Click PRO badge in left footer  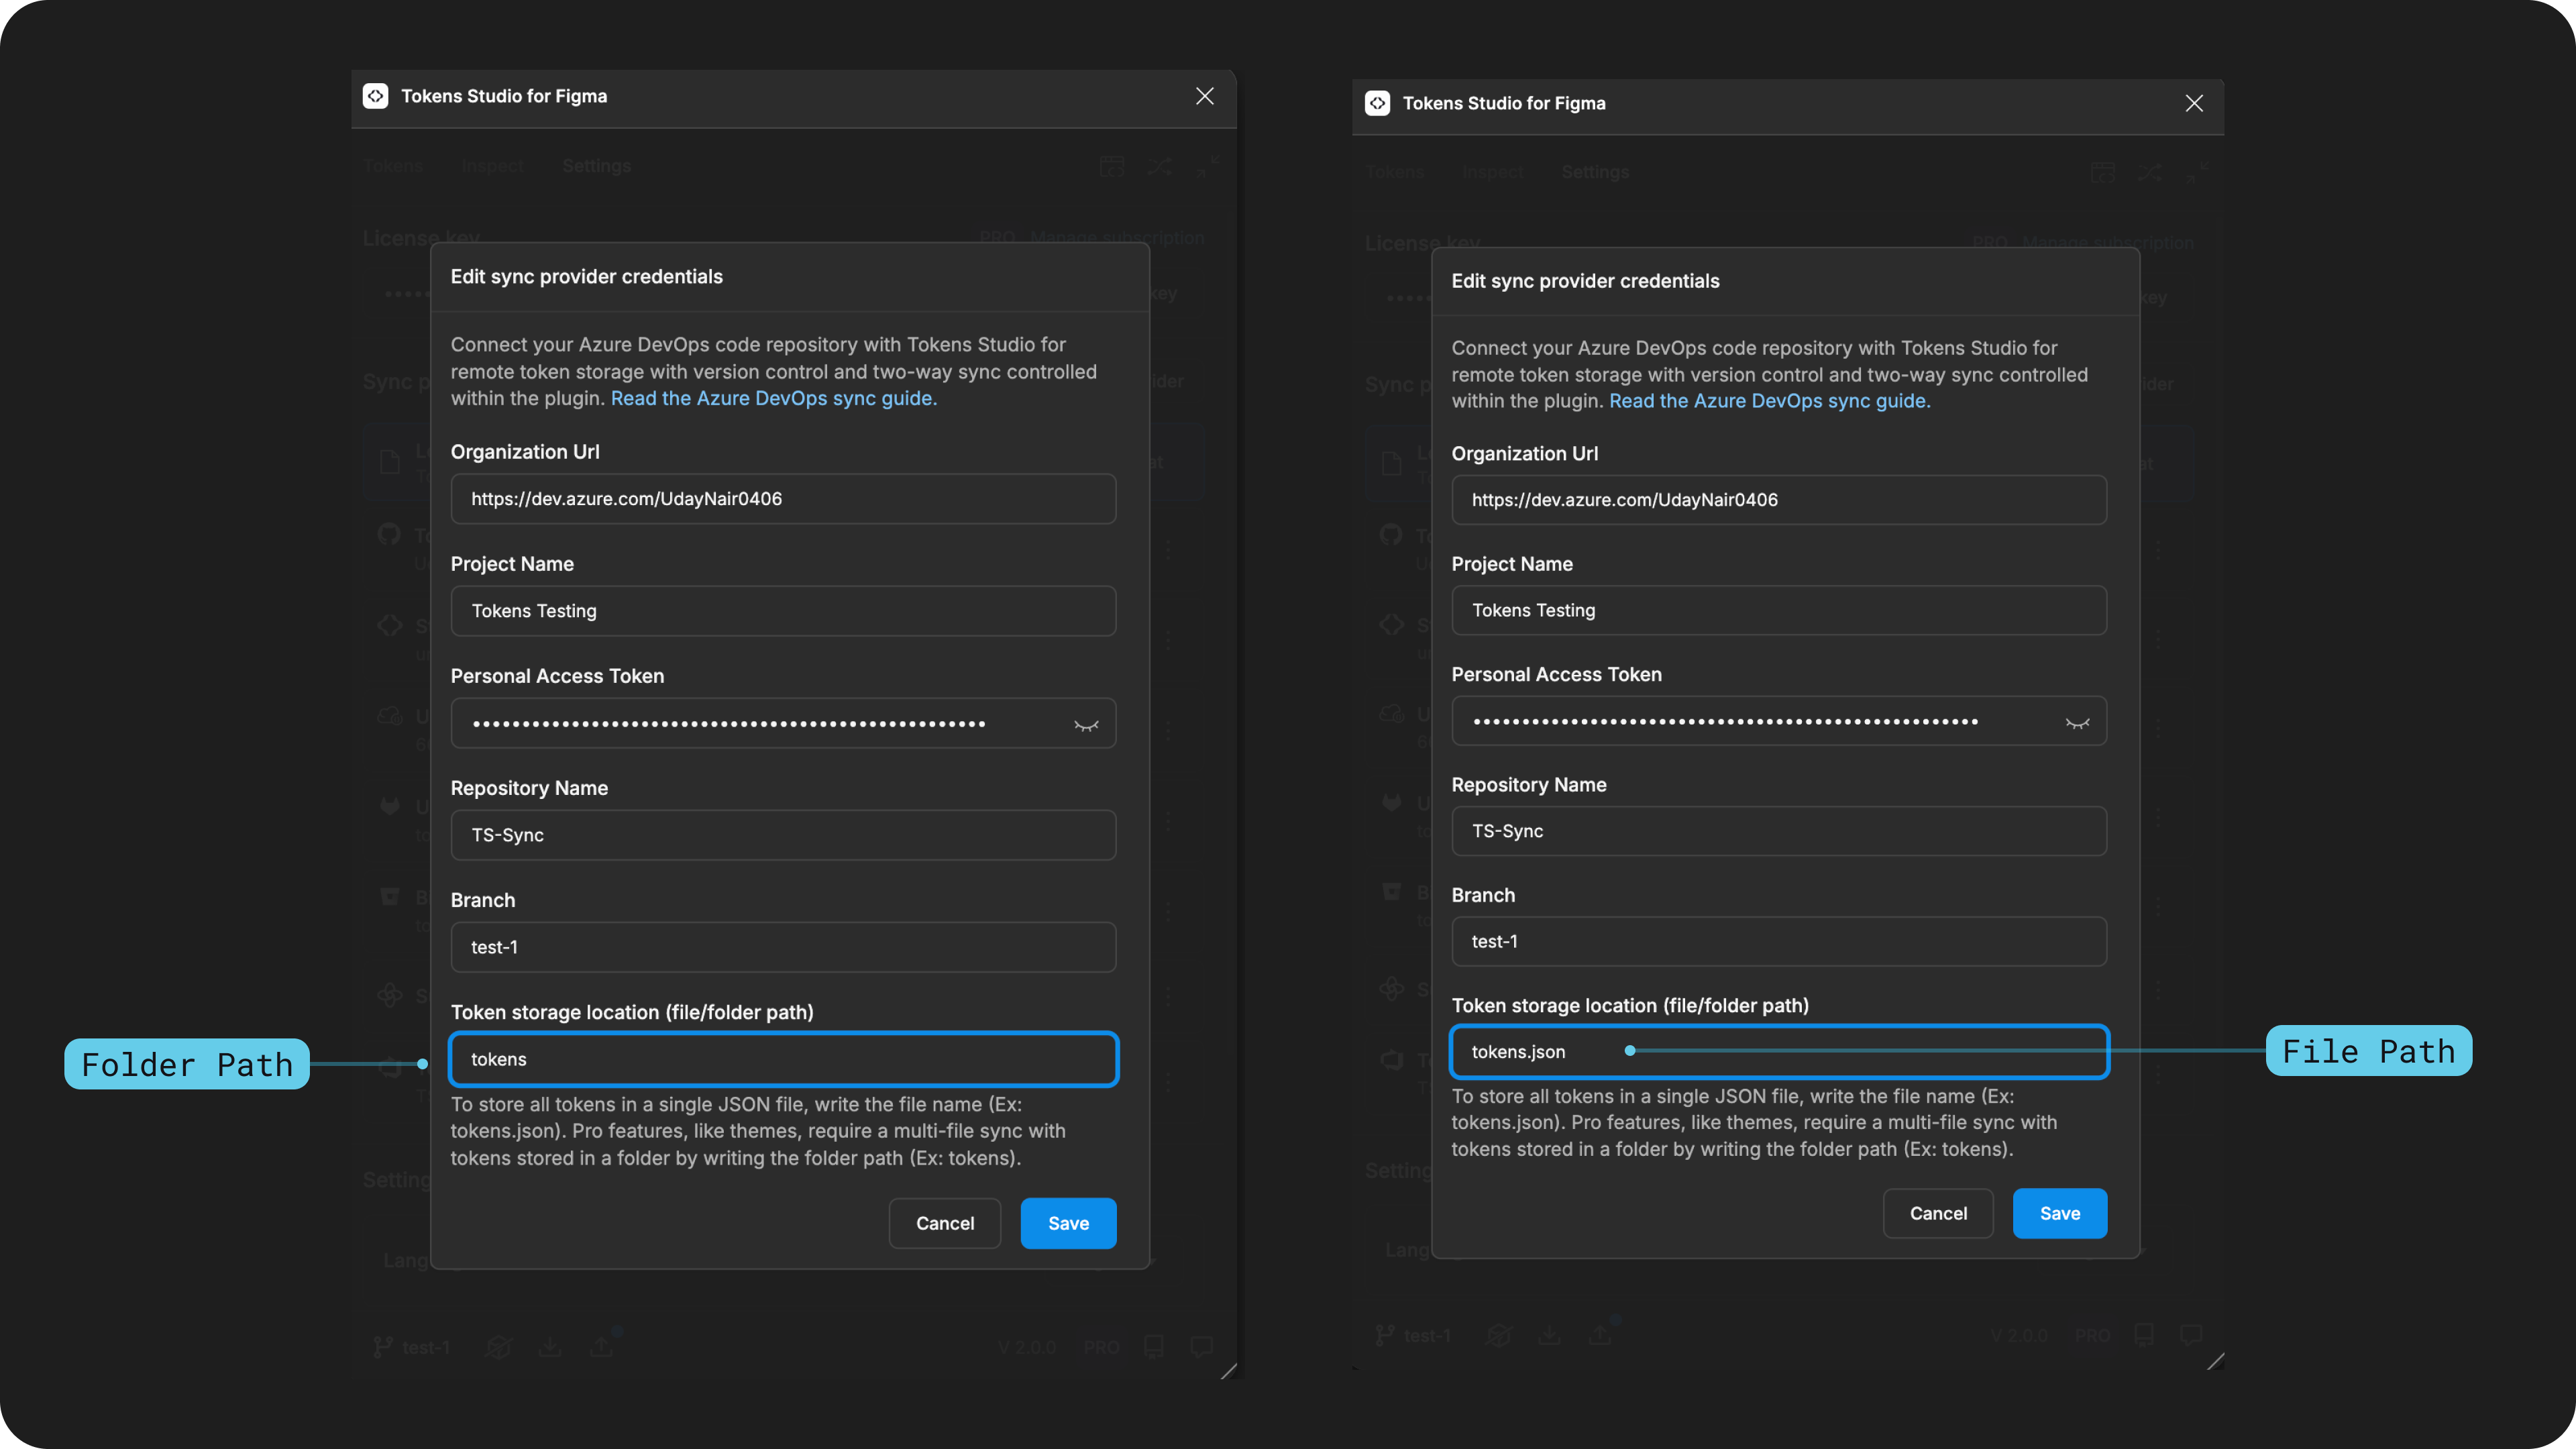(1101, 1347)
